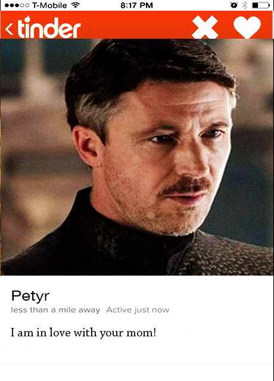The width and height of the screenshot is (274, 381).
Task: Tap the divider line below the bio
Action: (137, 364)
